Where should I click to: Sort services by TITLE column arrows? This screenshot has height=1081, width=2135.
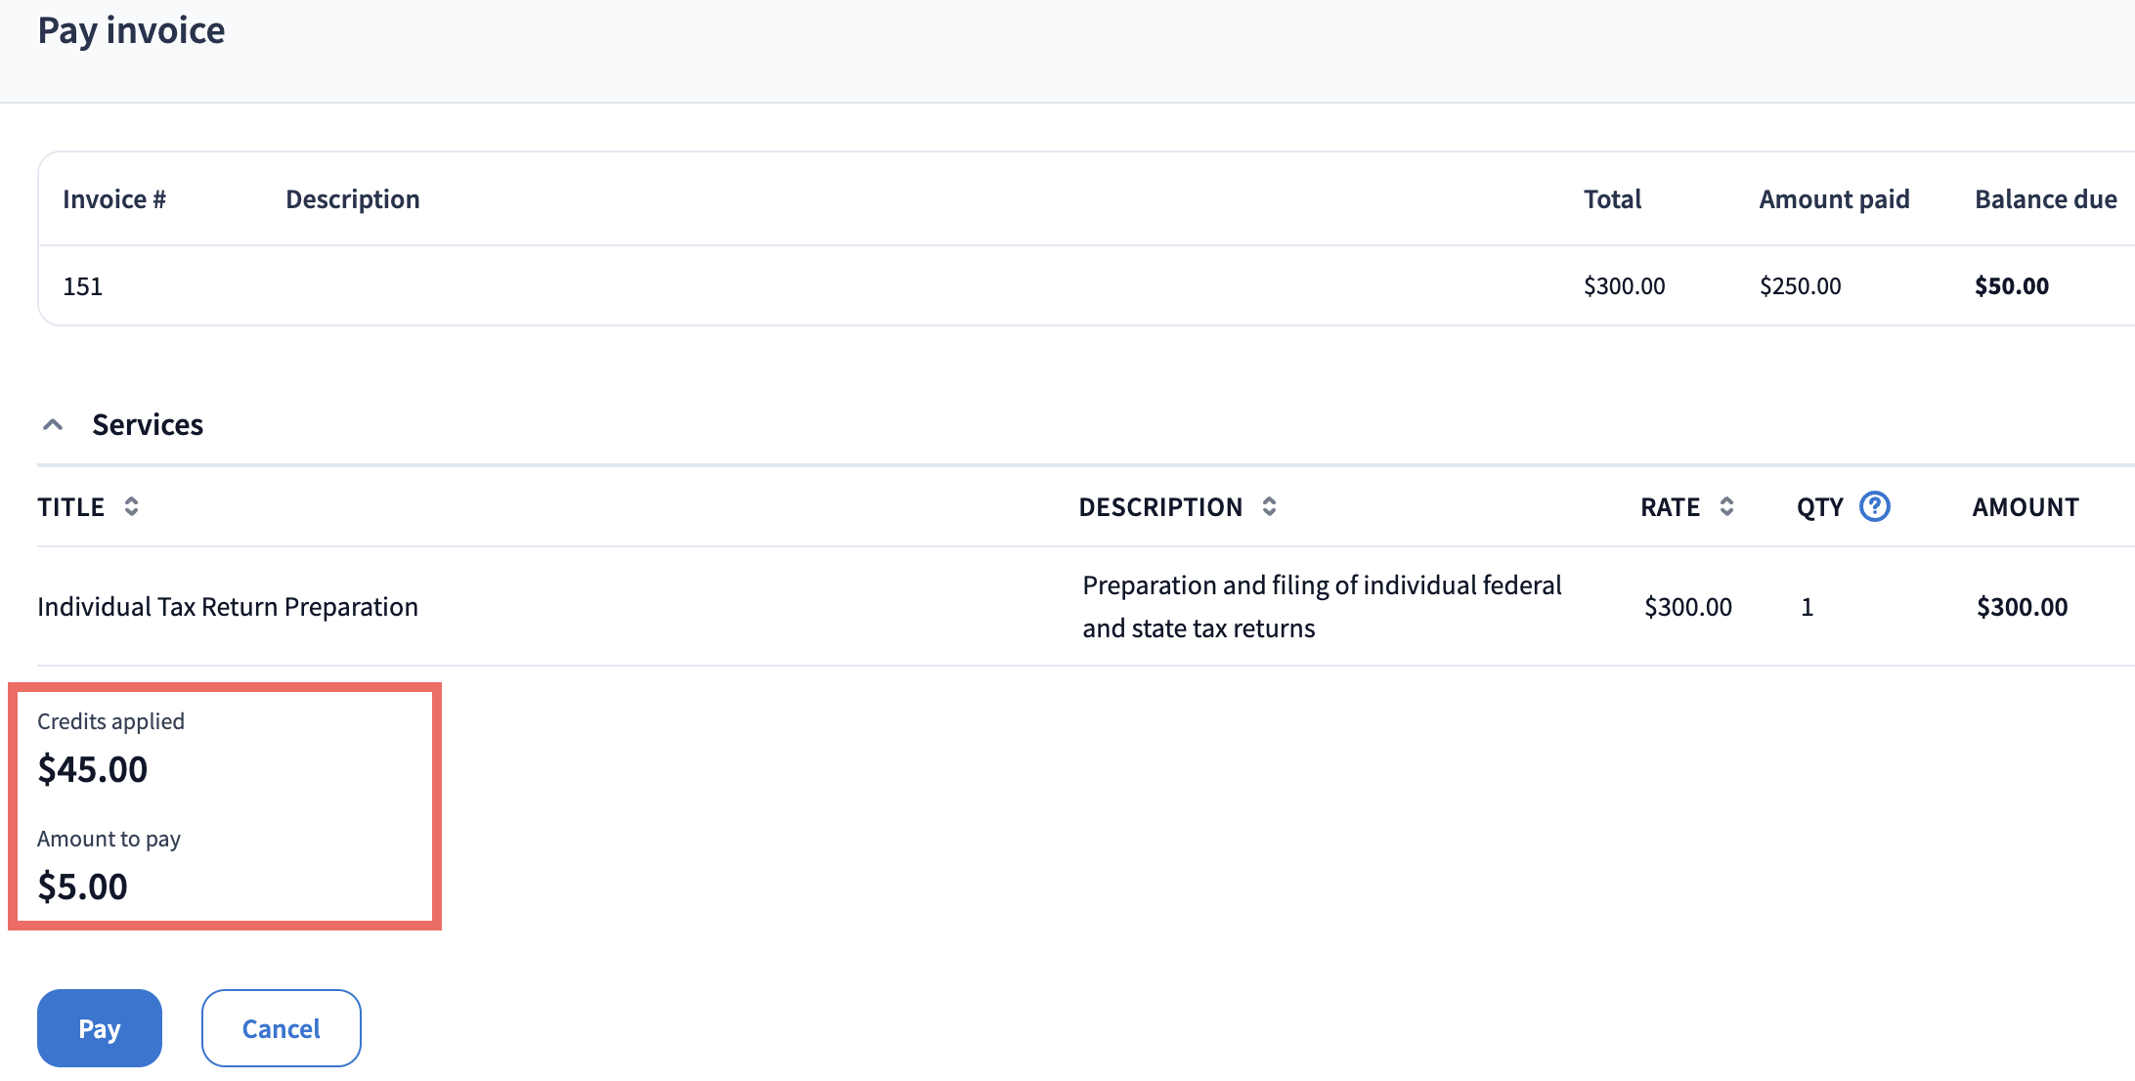131,506
